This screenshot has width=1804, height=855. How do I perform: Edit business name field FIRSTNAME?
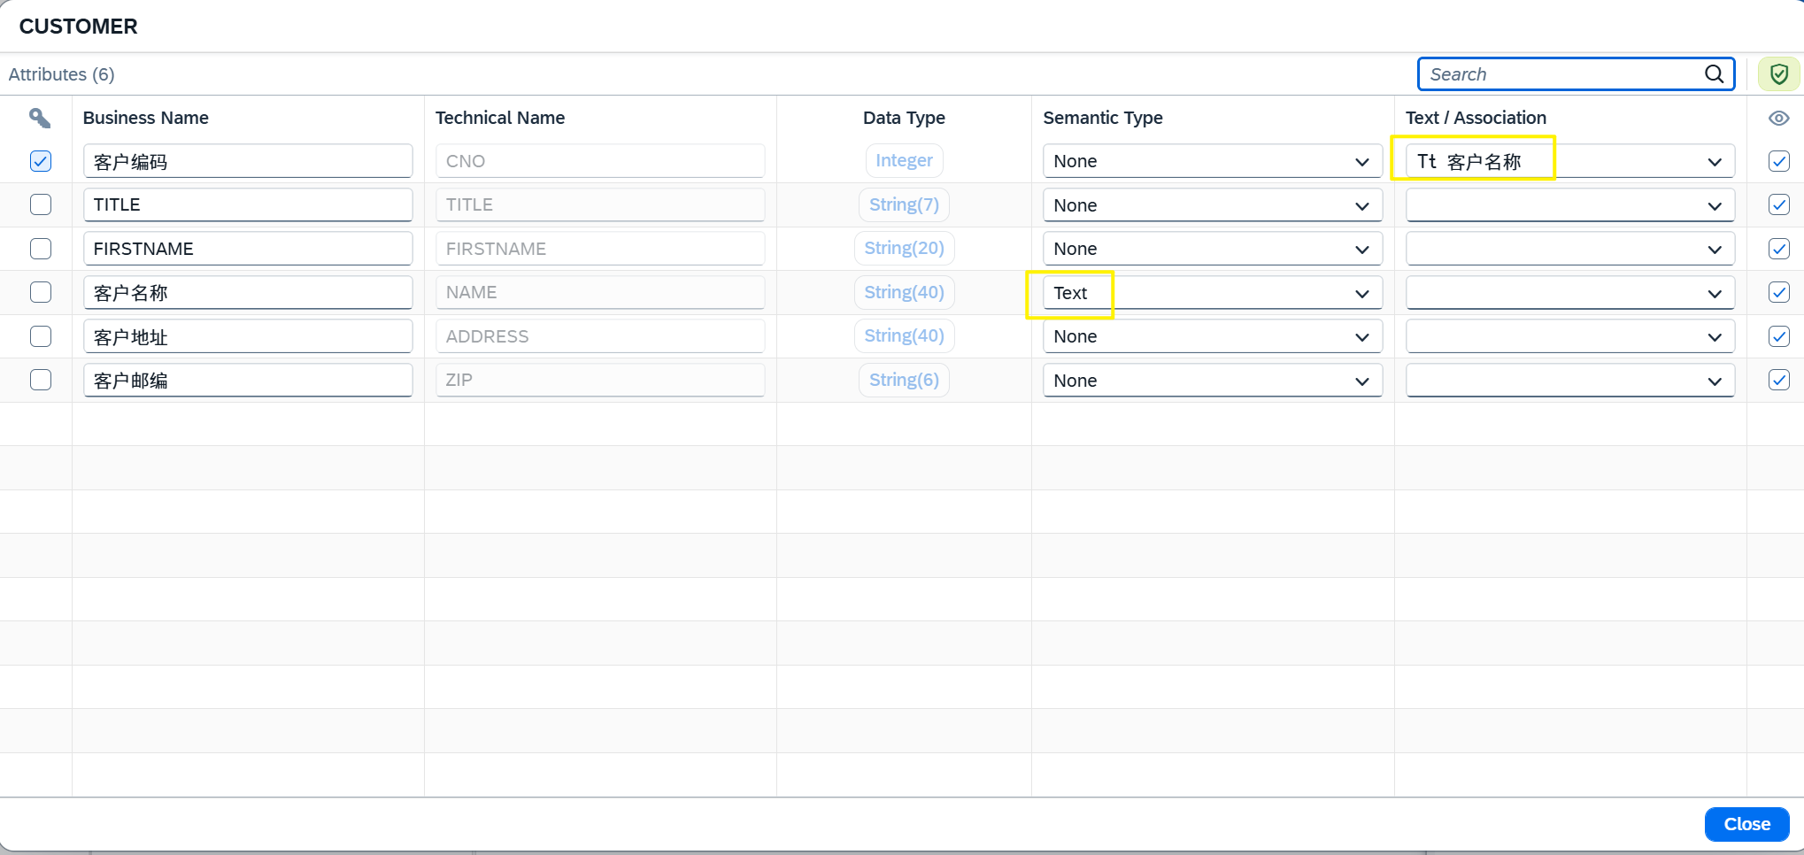coord(248,249)
